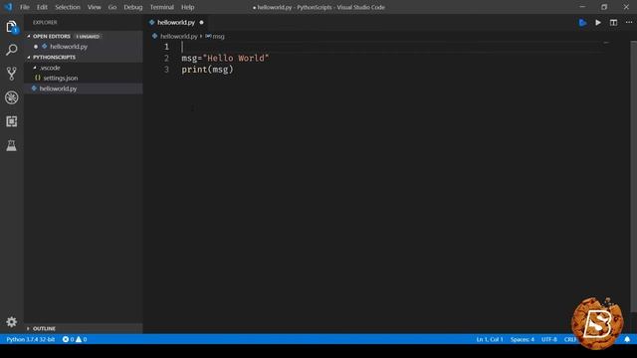Click Spaces: 4 indentation setting

[522, 339]
